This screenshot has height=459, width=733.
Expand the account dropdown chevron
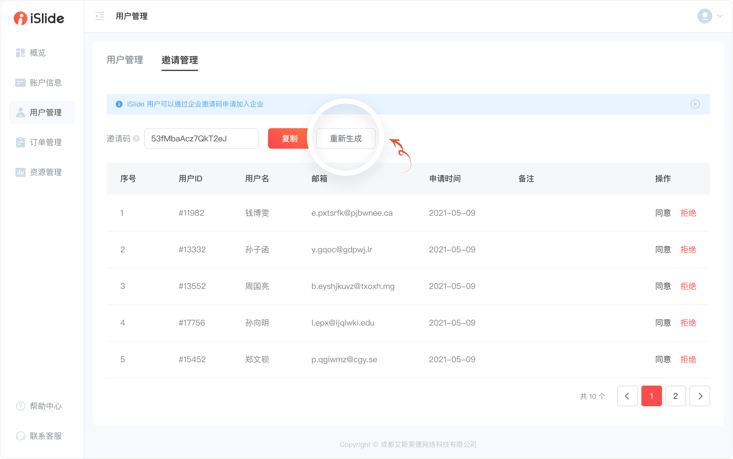720,16
